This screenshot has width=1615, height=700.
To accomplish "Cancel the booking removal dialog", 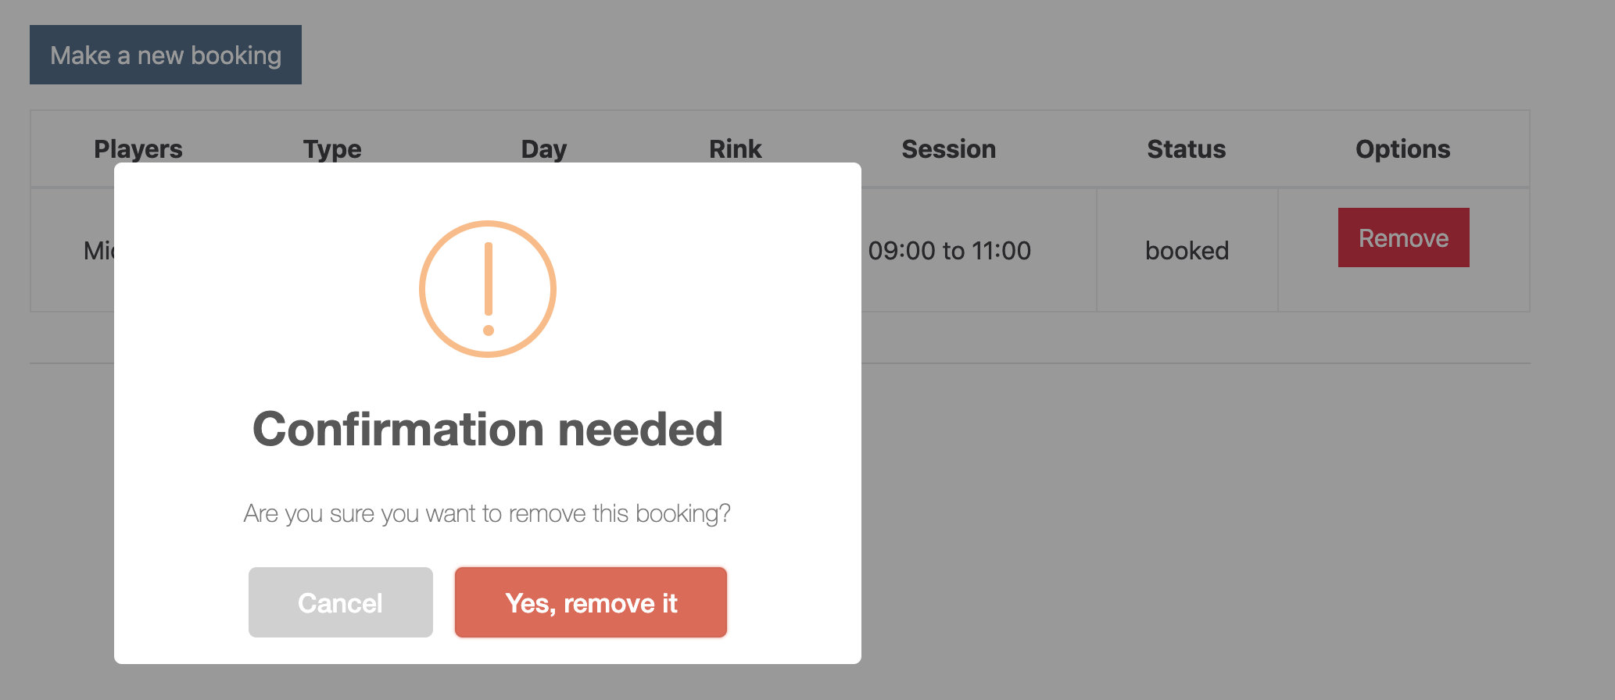I will (341, 602).
